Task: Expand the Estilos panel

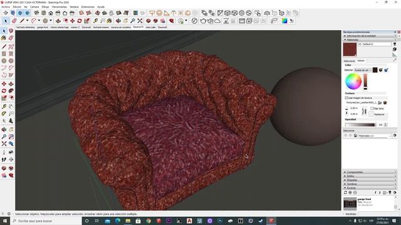Action: pos(370,176)
